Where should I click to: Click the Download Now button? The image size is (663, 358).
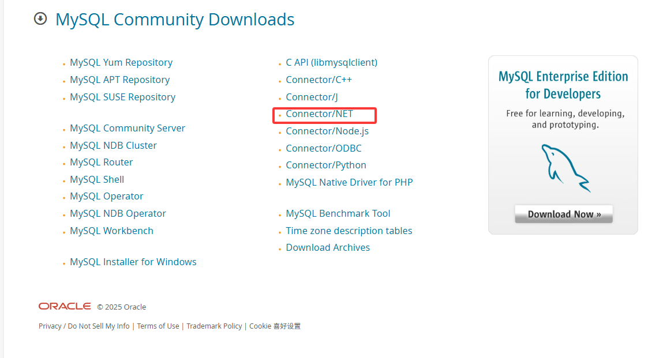[564, 214]
